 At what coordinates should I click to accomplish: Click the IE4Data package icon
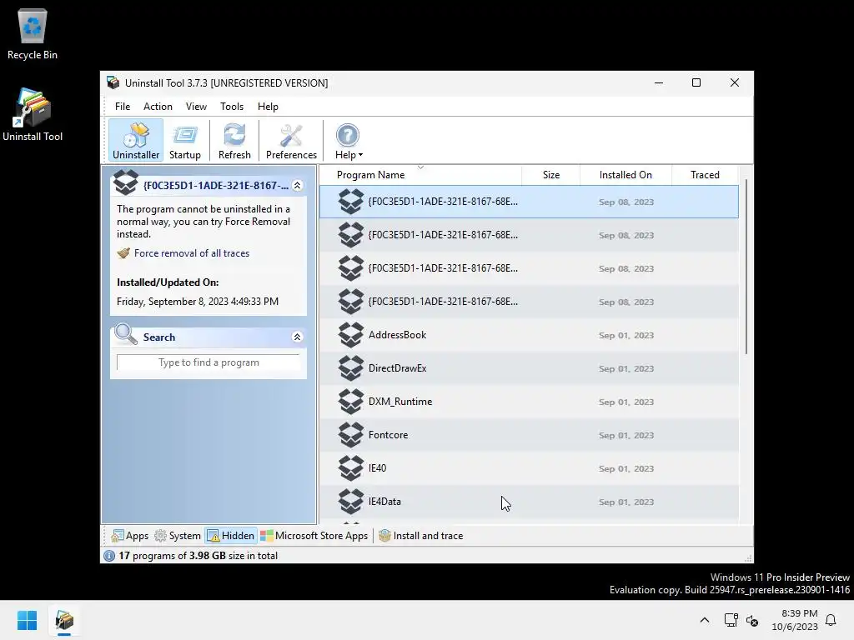[x=351, y=501]
